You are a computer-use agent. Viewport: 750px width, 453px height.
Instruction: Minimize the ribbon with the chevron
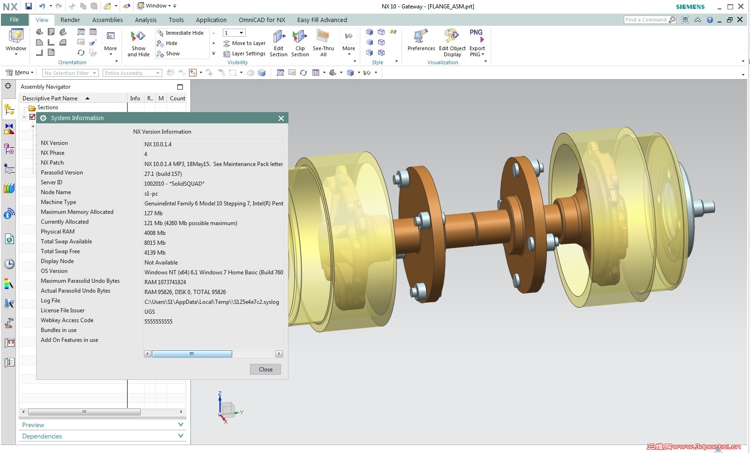[x=697, y=20]
